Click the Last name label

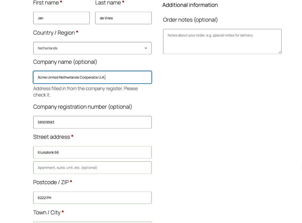tap(108, 3)
